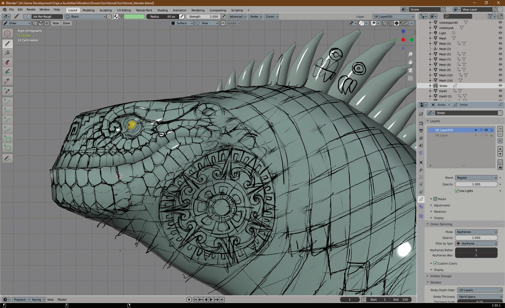This screenshot has height=308, width=505.
Task: Hide the Stroke object in outliner
Action: [500, 86]
